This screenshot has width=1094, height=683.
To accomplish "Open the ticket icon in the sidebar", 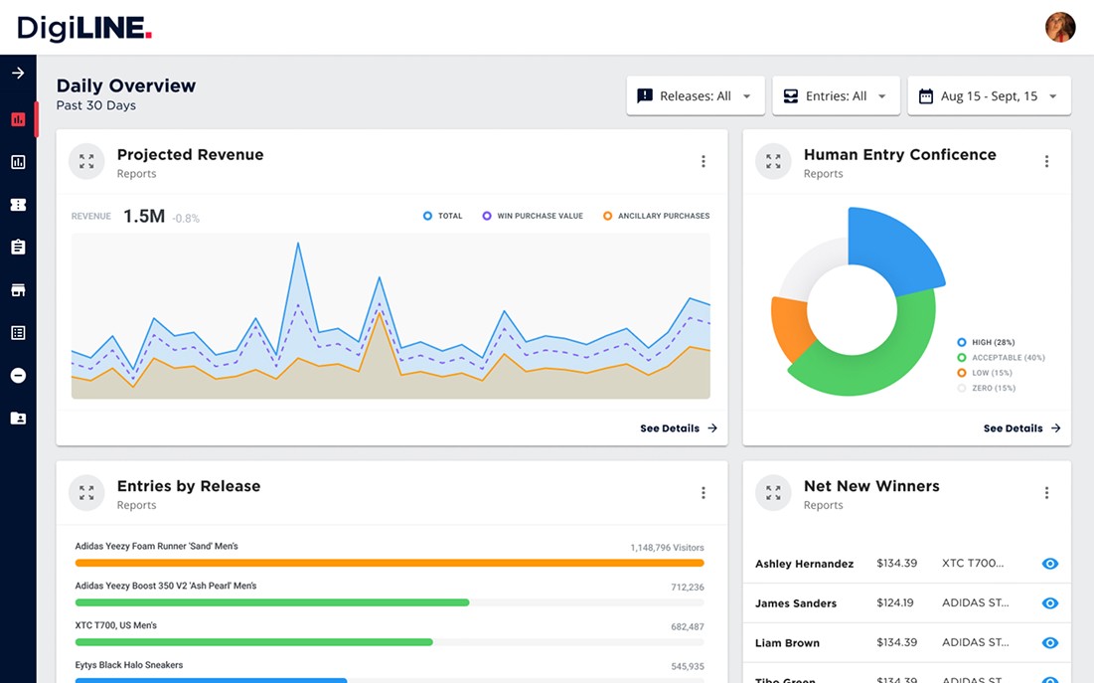I will pyautogui.click(x=18, y=205).
